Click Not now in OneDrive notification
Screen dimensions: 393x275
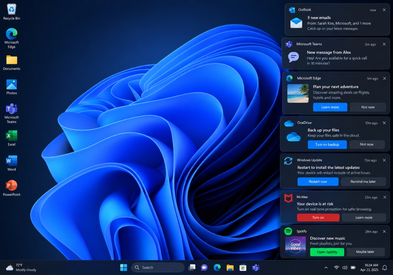click(x=367, y=144)
